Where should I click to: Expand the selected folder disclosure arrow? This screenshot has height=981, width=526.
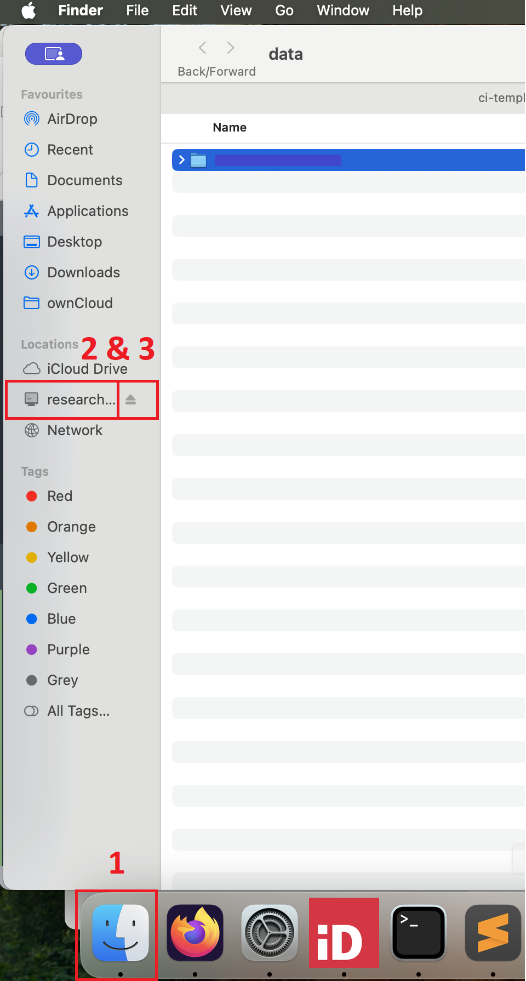[x=182, y=160]
